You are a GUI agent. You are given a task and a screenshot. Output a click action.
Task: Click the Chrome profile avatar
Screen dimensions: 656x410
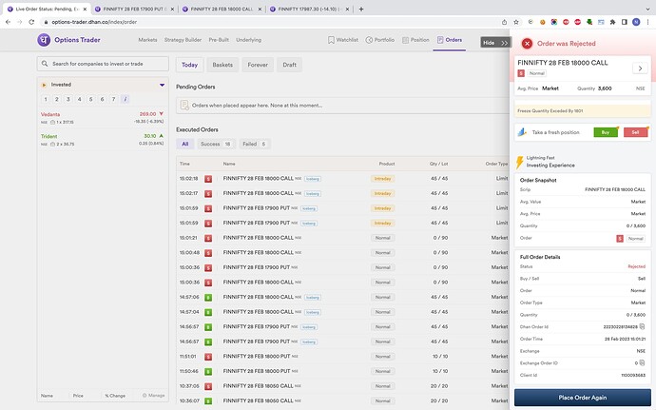tap(636, 22)
